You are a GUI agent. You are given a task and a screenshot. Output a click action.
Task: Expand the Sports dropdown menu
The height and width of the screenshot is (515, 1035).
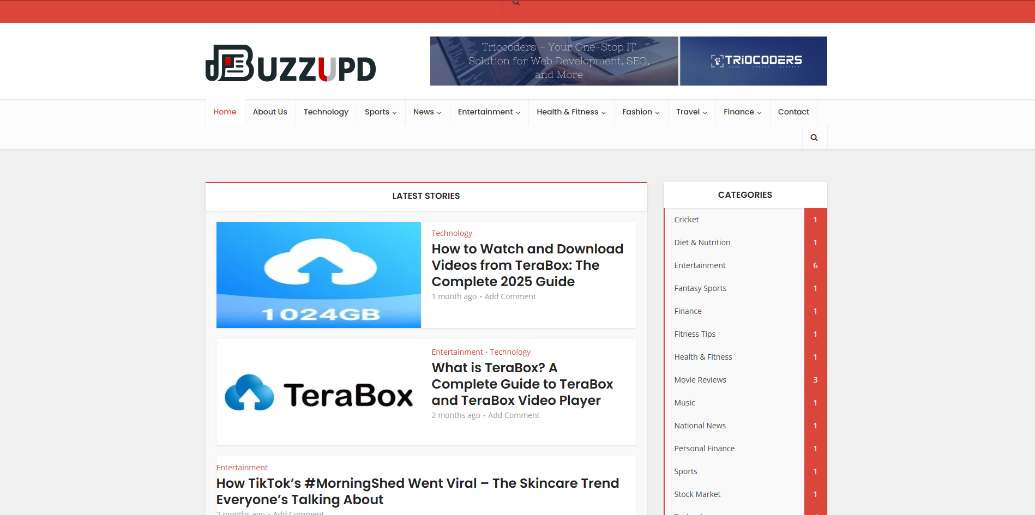tap(381, 112)
